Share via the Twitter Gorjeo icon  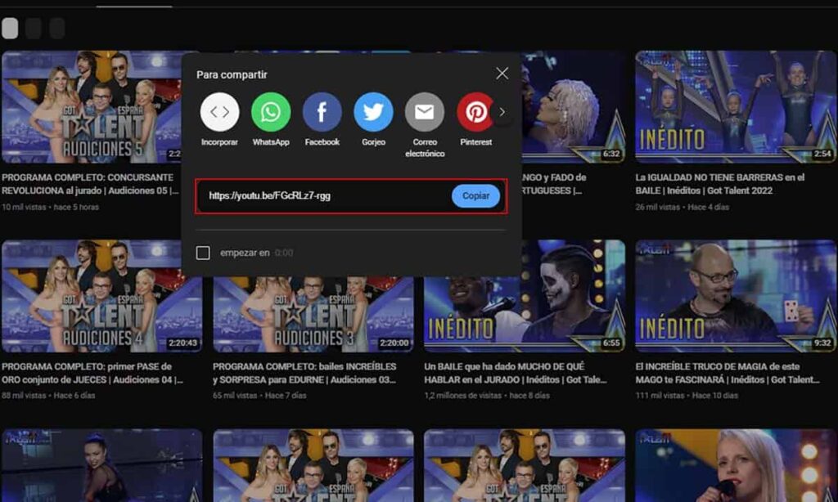(x=373, y=112)
